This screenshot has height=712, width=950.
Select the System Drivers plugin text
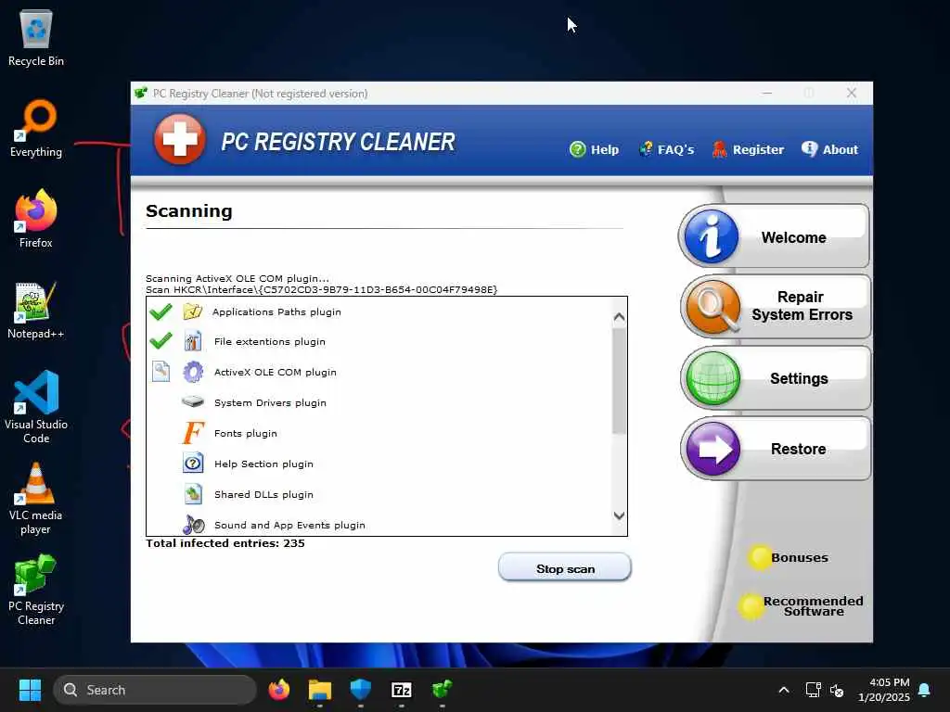coord(270,402)
